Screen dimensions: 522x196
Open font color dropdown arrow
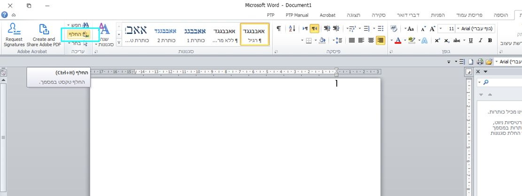[x=392, y=40]
